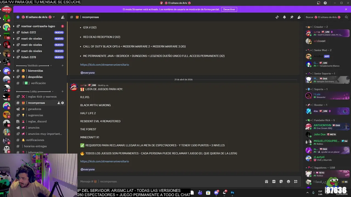
Task: Open verificación channel
Action: pyautogui.click(x=40, y=83)
